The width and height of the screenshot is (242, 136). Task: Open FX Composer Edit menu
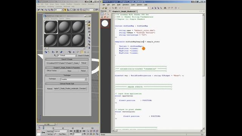[109, 5]
